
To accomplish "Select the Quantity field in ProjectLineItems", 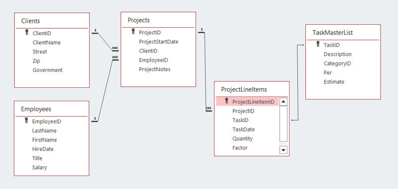I will (x=242, y=139).
